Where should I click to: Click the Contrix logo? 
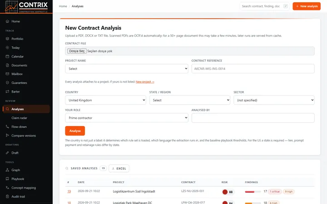26,6
